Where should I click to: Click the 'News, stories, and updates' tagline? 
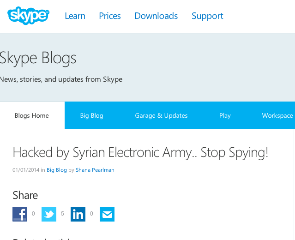coord(61,79)
